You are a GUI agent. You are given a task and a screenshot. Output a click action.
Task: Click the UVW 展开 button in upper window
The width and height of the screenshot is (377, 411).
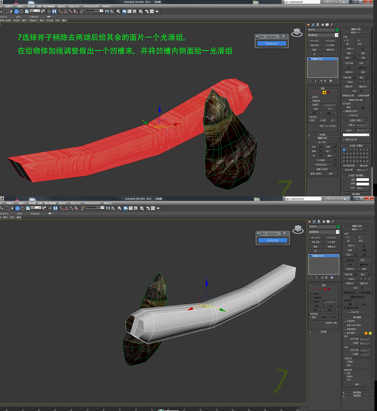click(x=330, y=45)
